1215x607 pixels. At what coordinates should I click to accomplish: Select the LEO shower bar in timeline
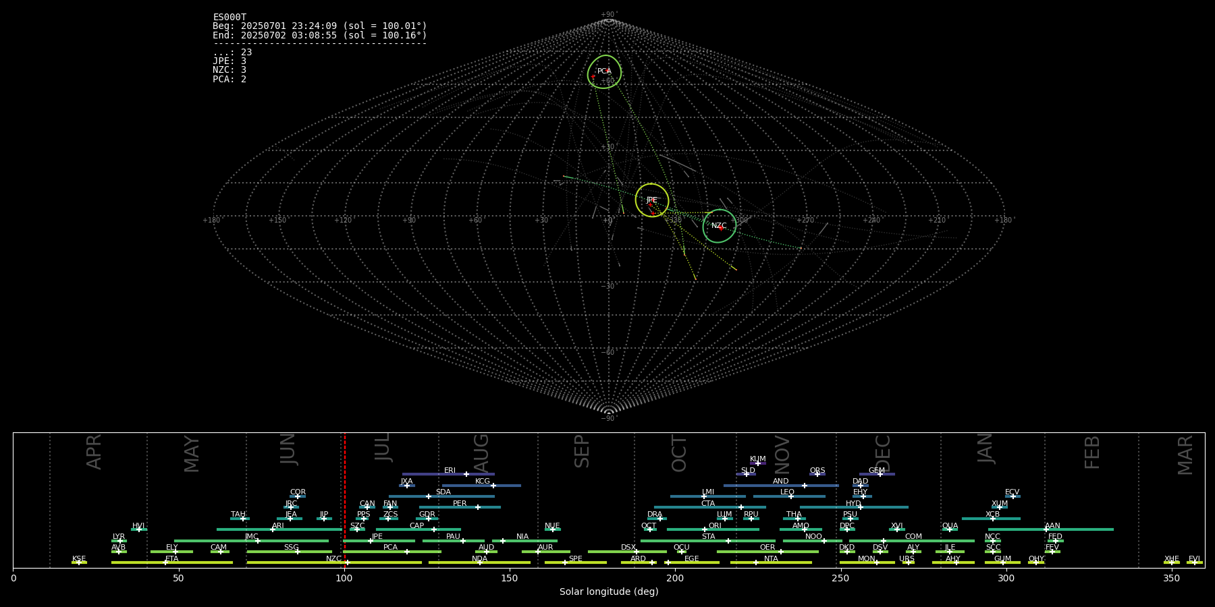(x=789, y=496)
